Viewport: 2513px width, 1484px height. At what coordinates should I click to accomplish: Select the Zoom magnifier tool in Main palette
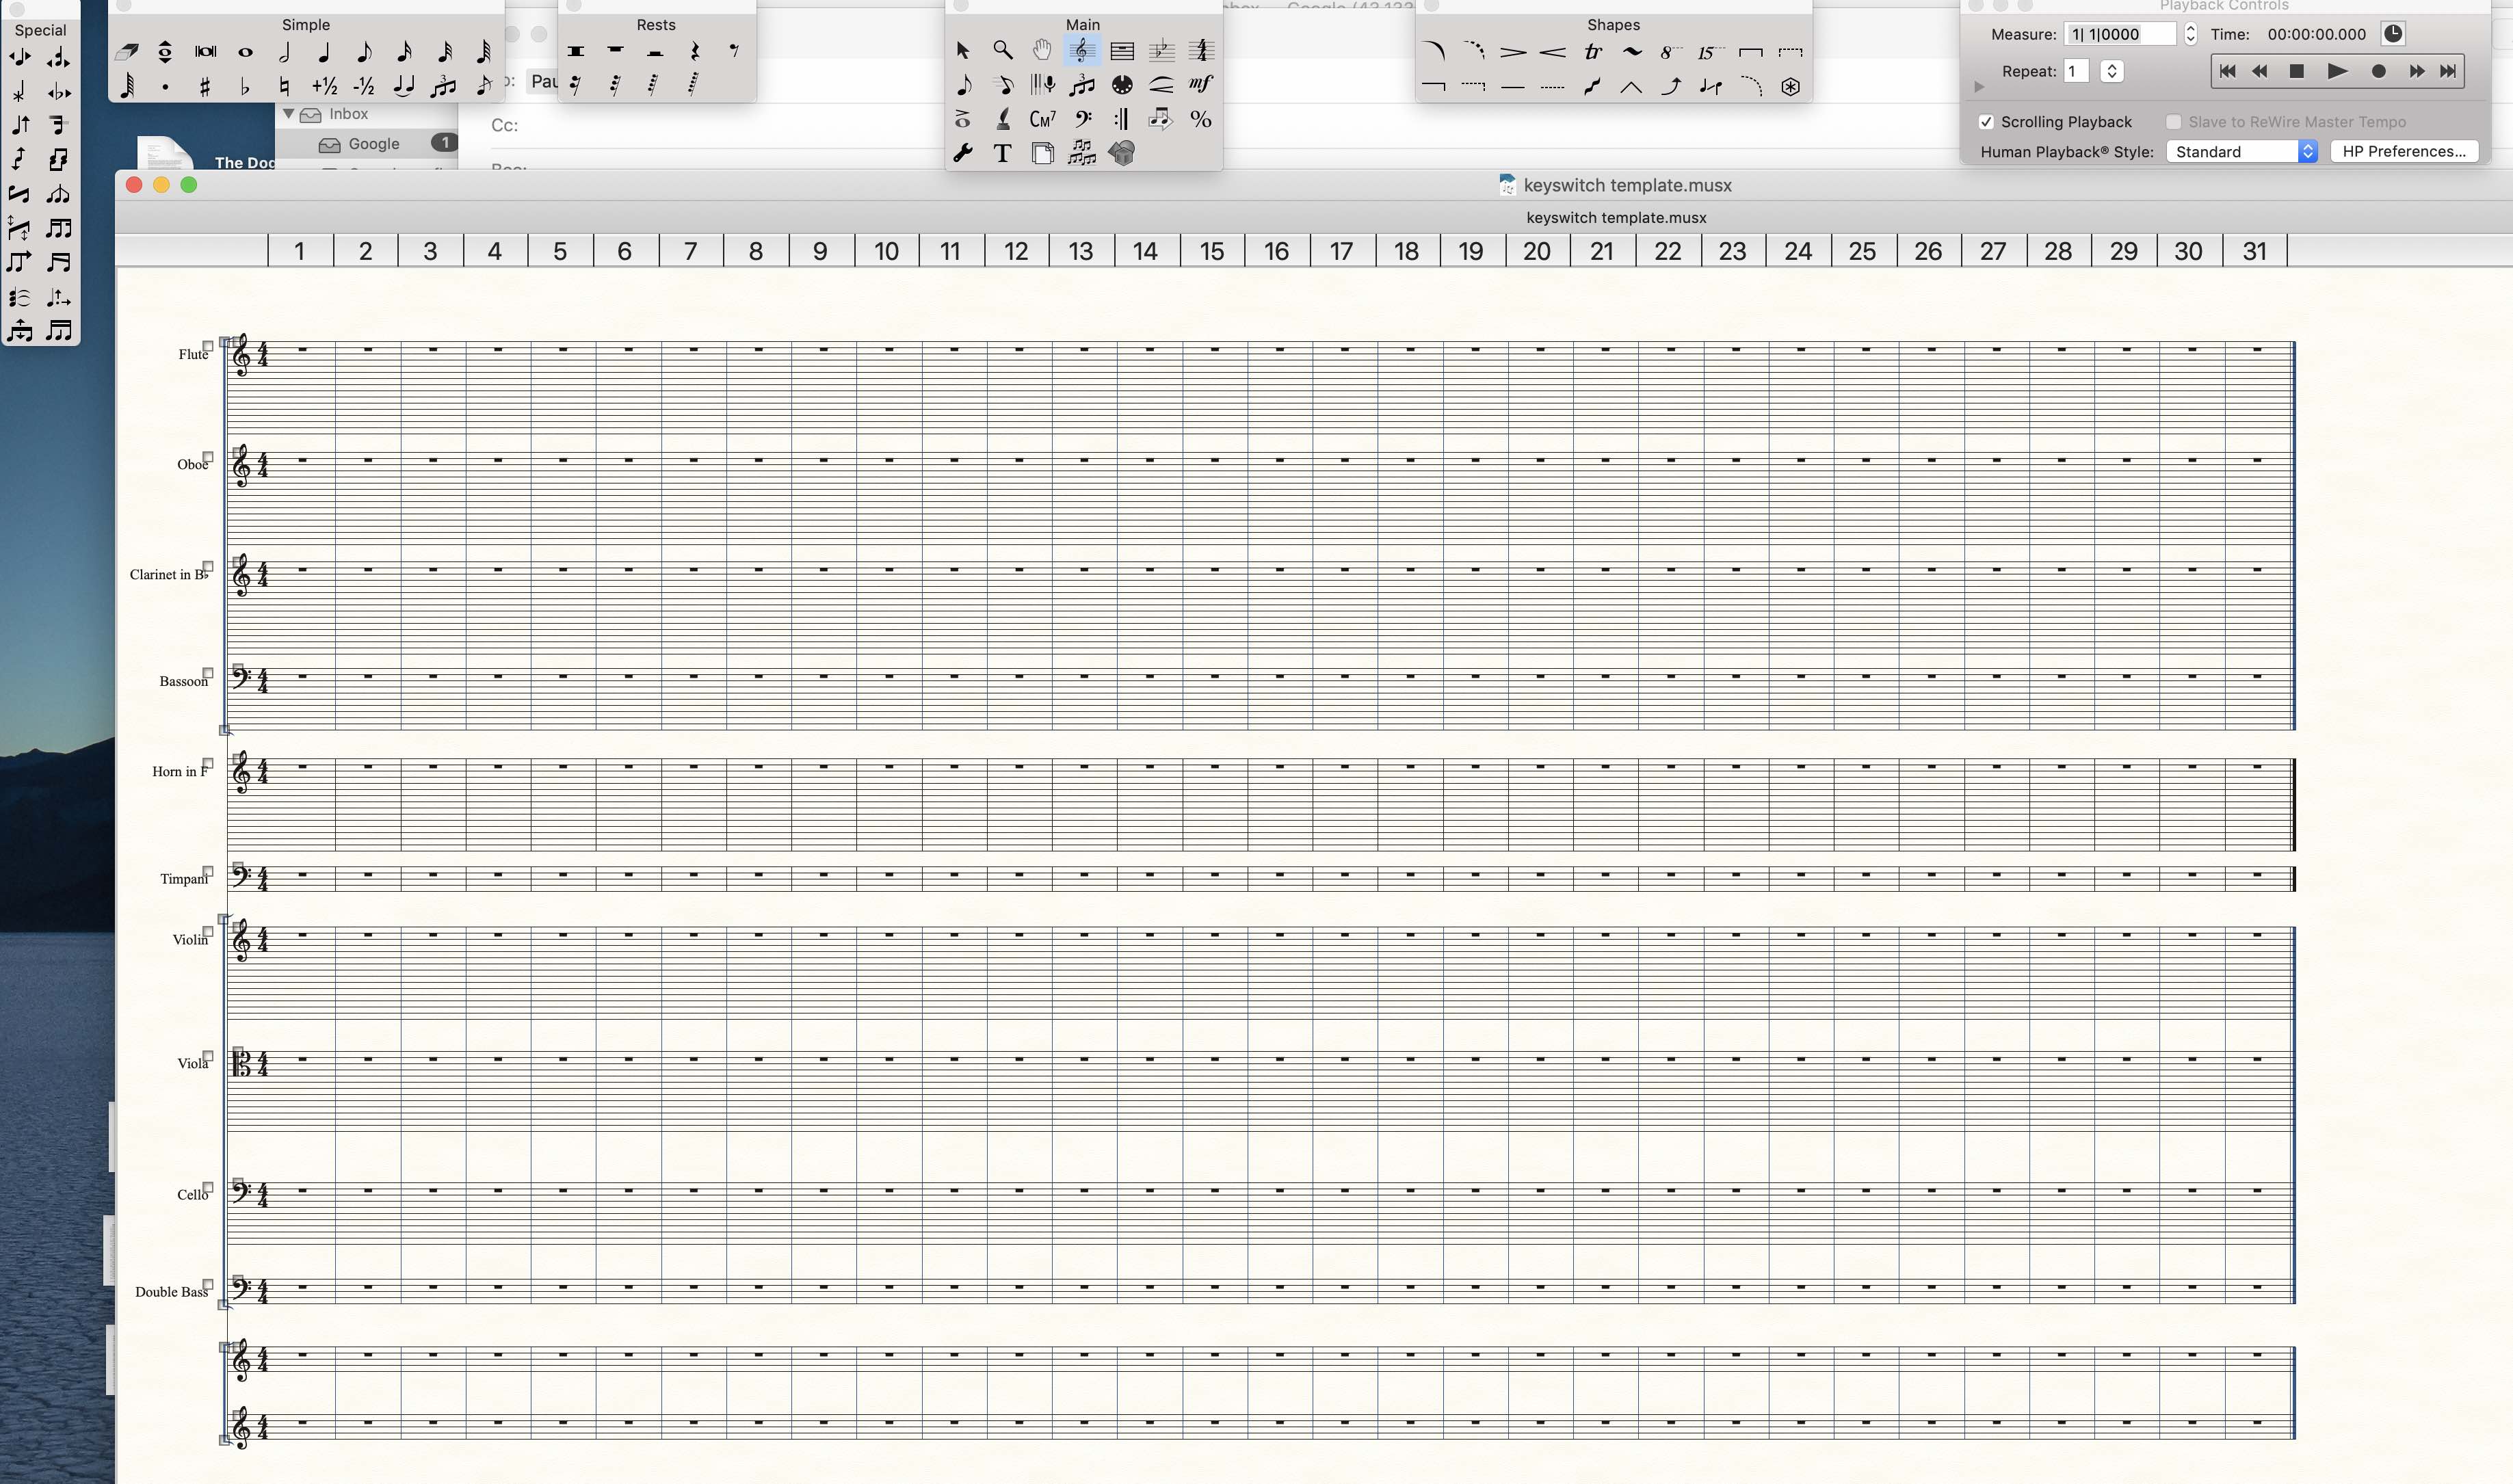pyautogui.click(x=1002, y=50)
